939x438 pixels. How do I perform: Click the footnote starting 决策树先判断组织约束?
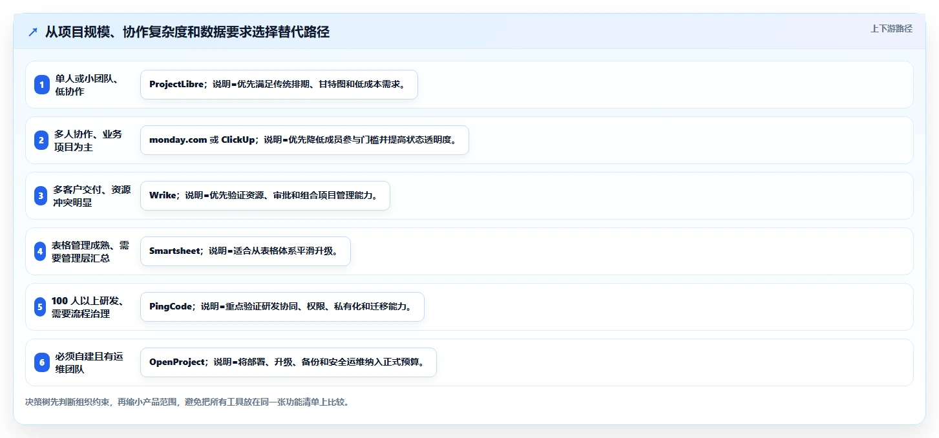(x=187, y=402)
